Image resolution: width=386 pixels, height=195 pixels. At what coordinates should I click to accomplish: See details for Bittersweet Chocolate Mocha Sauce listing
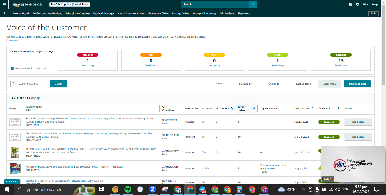(358, 137)
